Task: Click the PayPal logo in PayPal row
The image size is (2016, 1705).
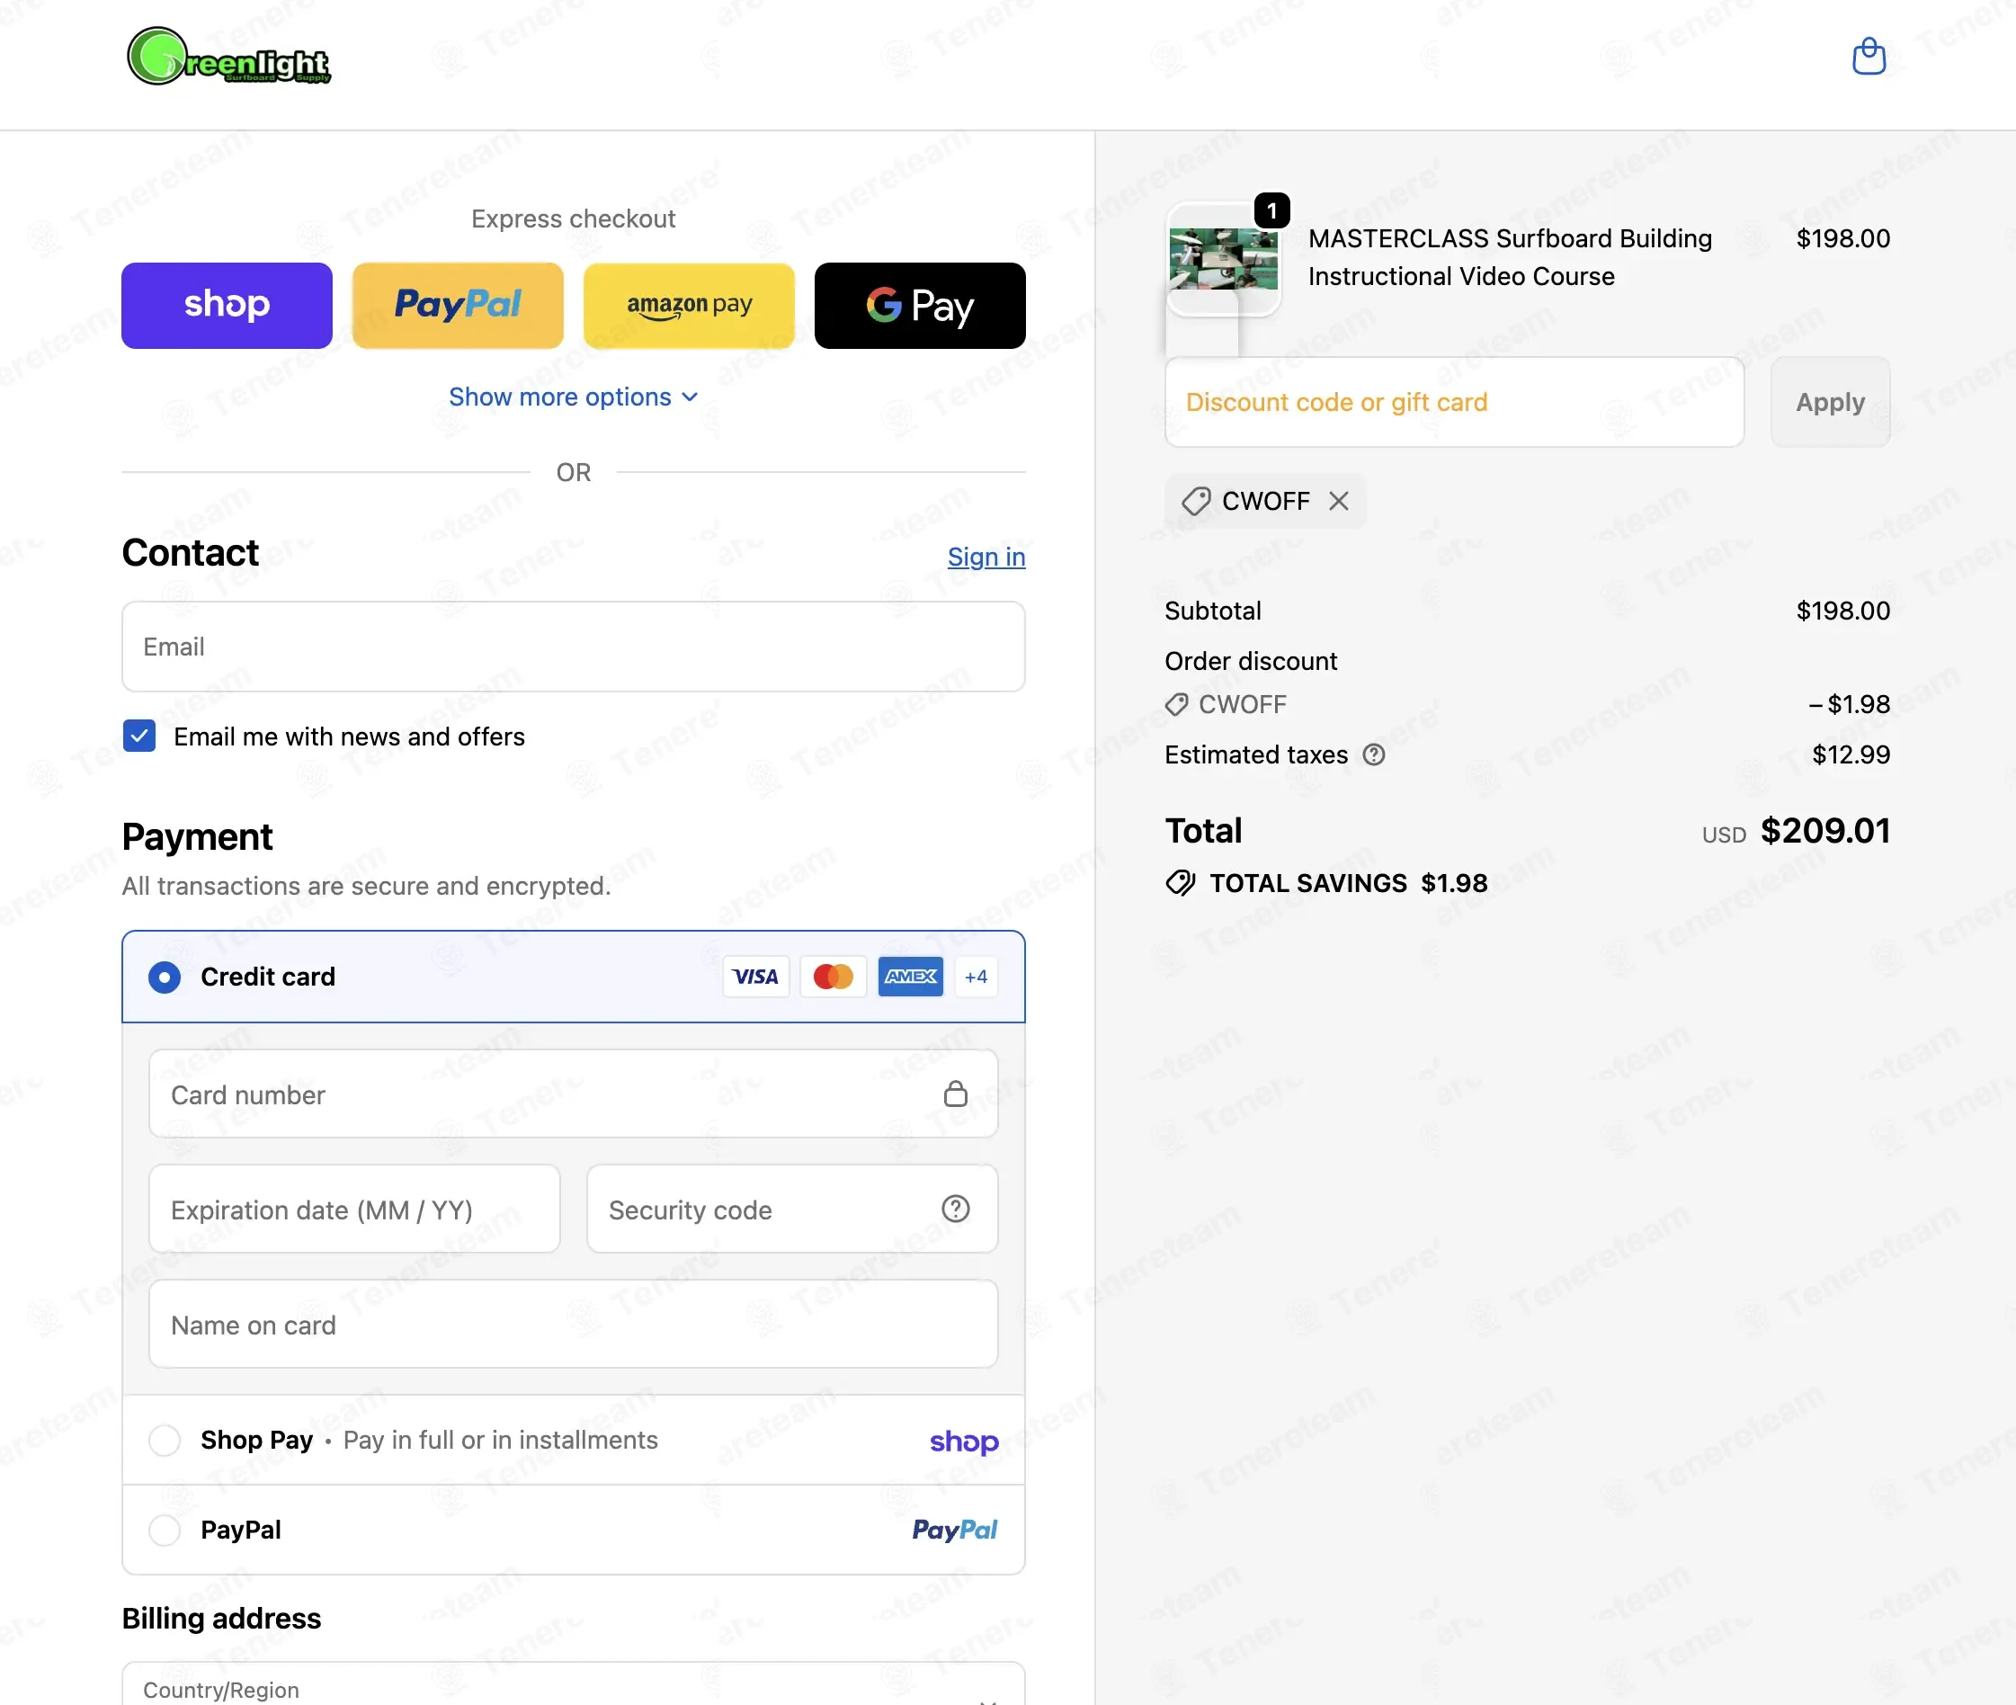Action: [955, 1530]
